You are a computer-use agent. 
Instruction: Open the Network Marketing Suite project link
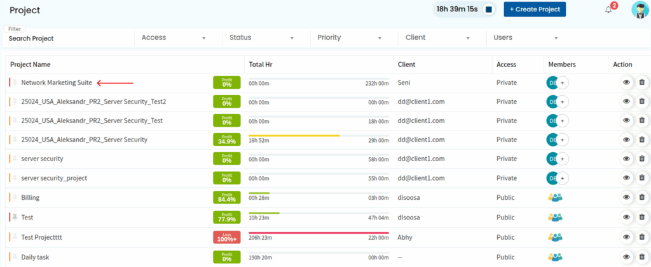57,82
